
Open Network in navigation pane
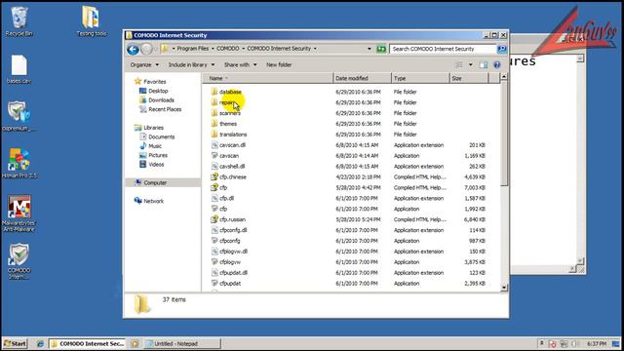coord(153,201)
